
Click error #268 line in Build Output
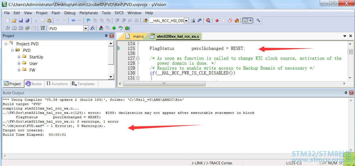click(128, 113)
